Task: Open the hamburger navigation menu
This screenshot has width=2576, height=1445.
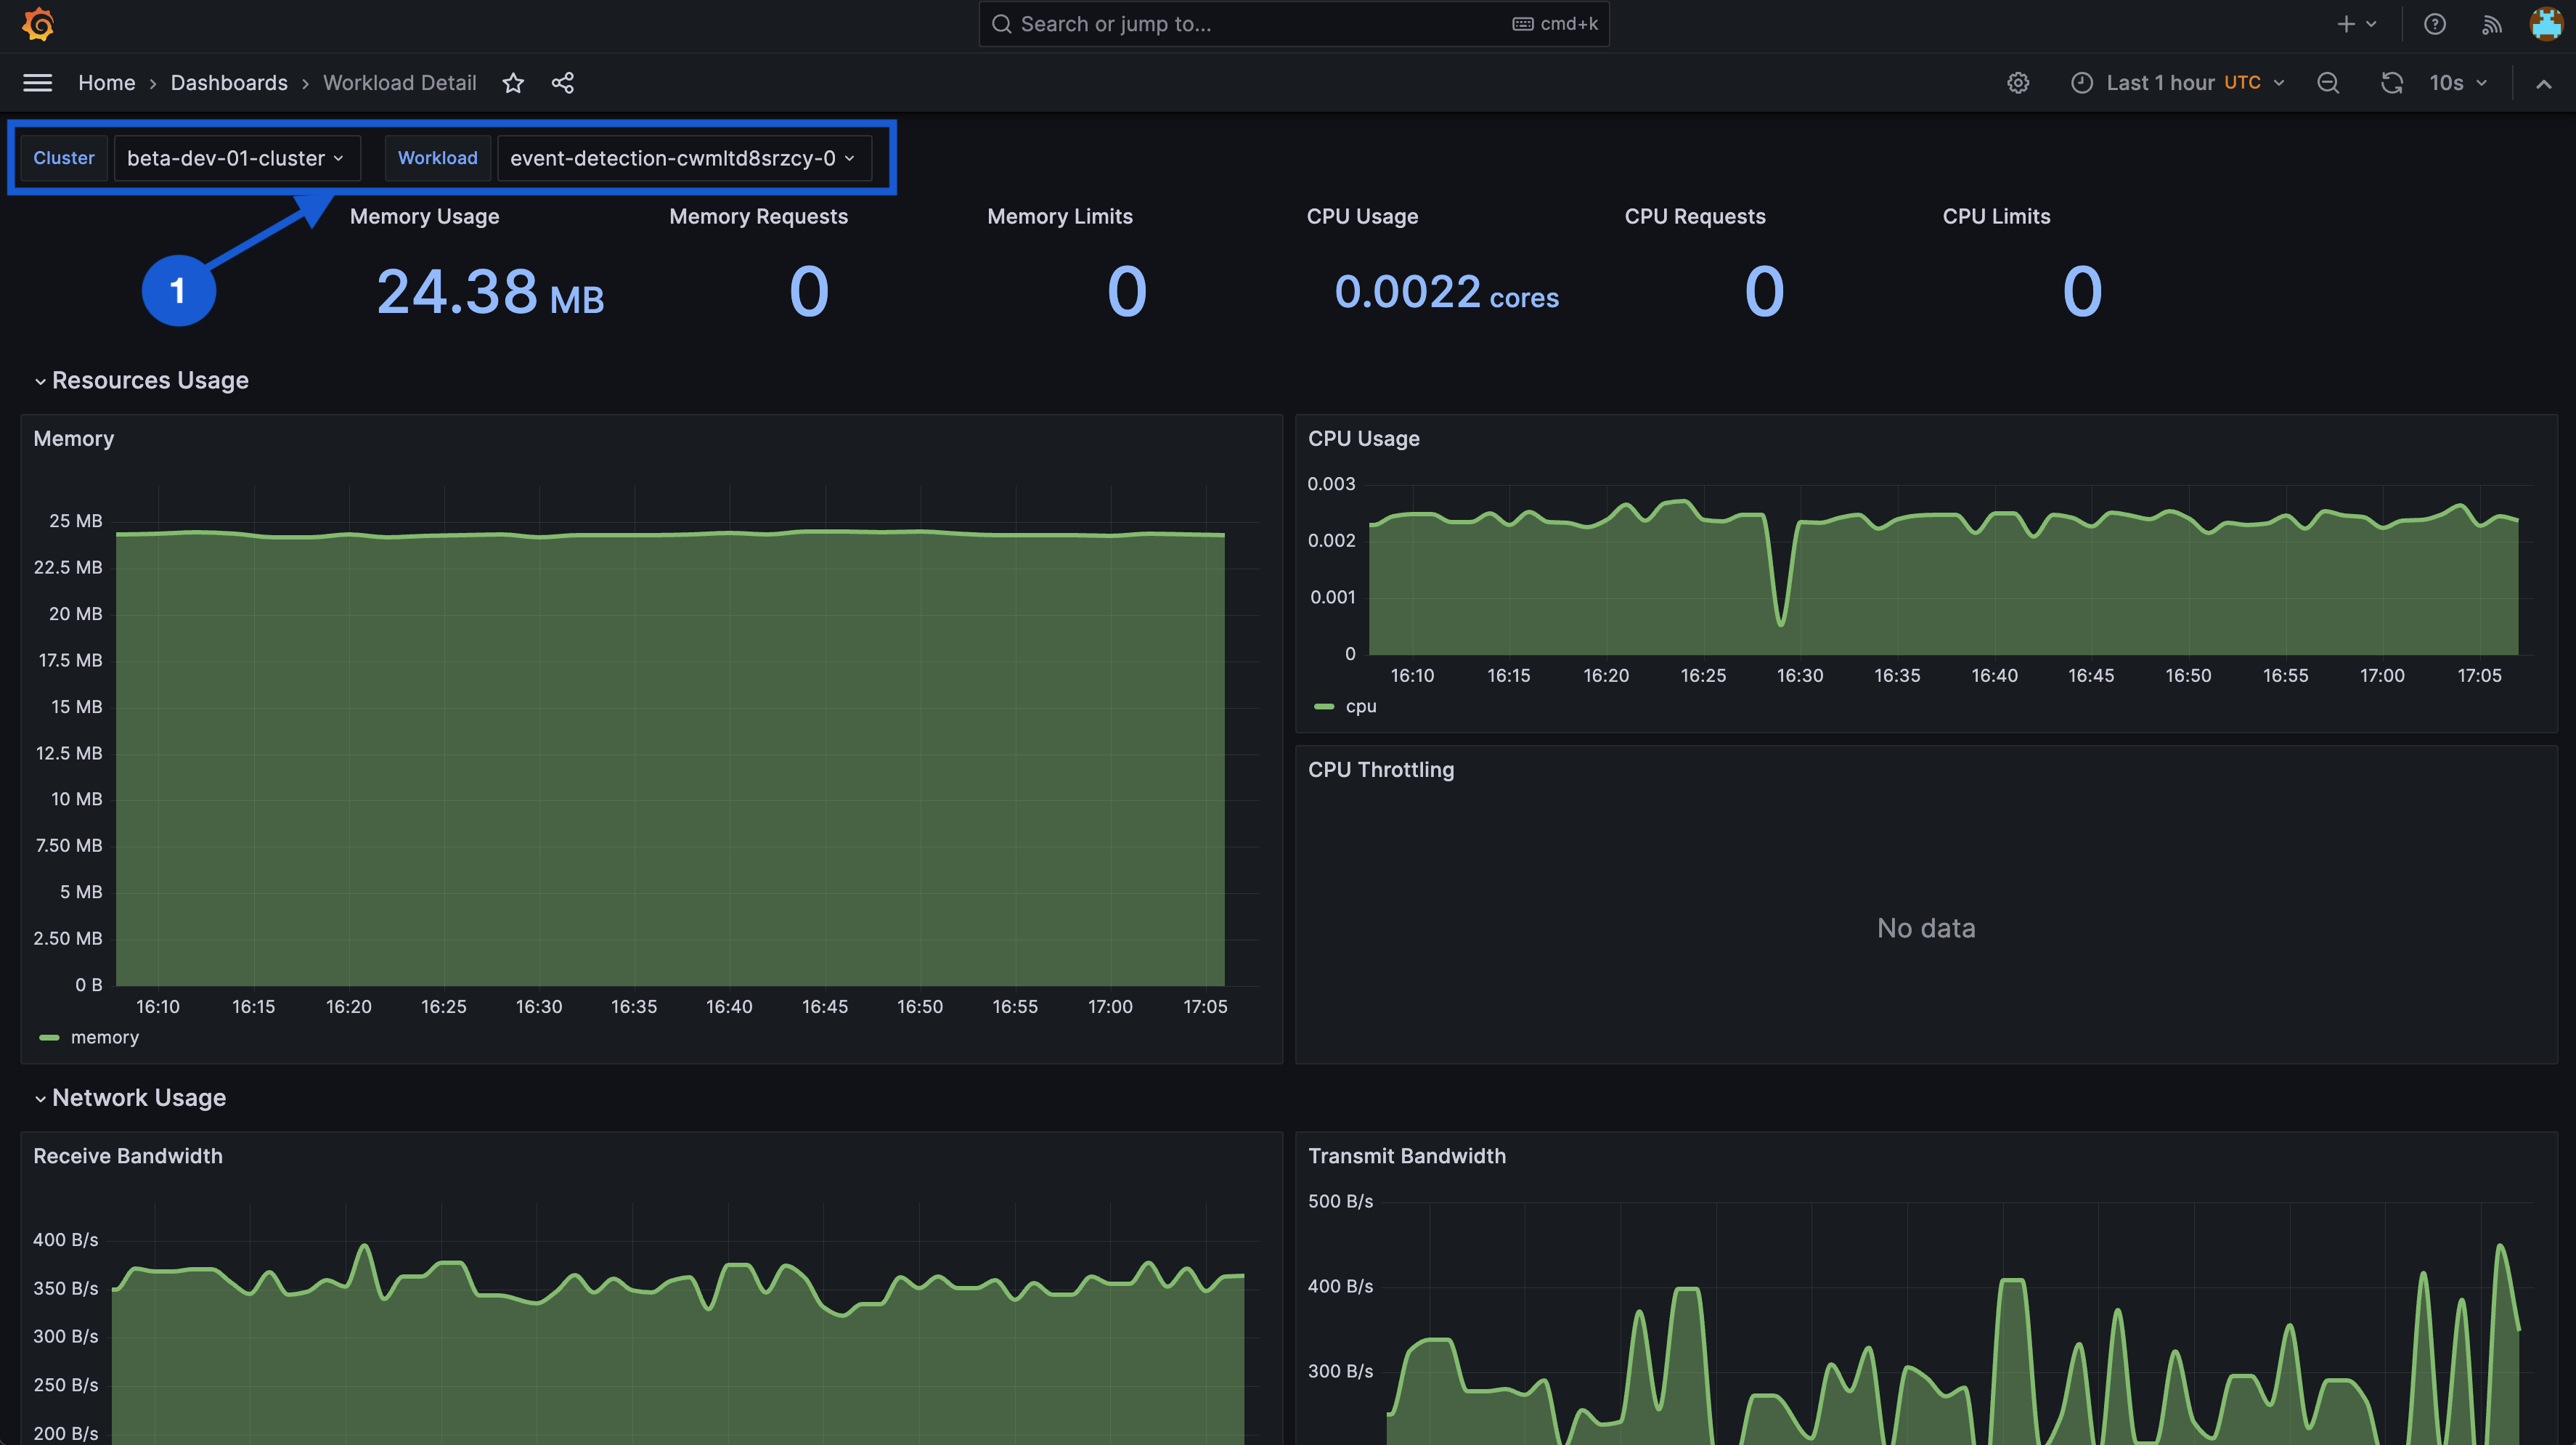Action: click(x=38, y=83)
